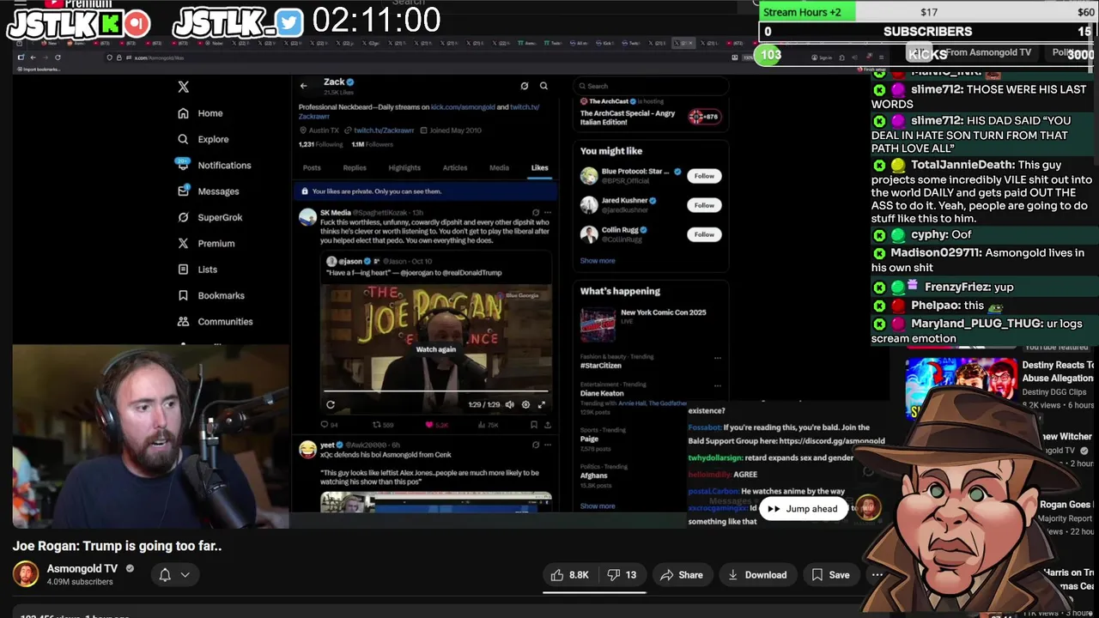Switch to Replies tab on profile
Viewport: 1099px width, 618px height.
coord(355,168)
